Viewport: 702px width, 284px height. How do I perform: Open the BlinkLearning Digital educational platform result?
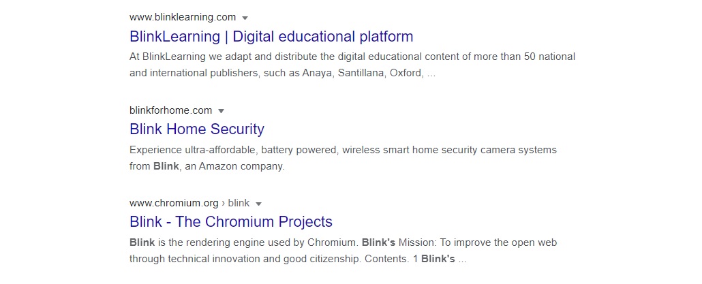click(x=271, y=36)
